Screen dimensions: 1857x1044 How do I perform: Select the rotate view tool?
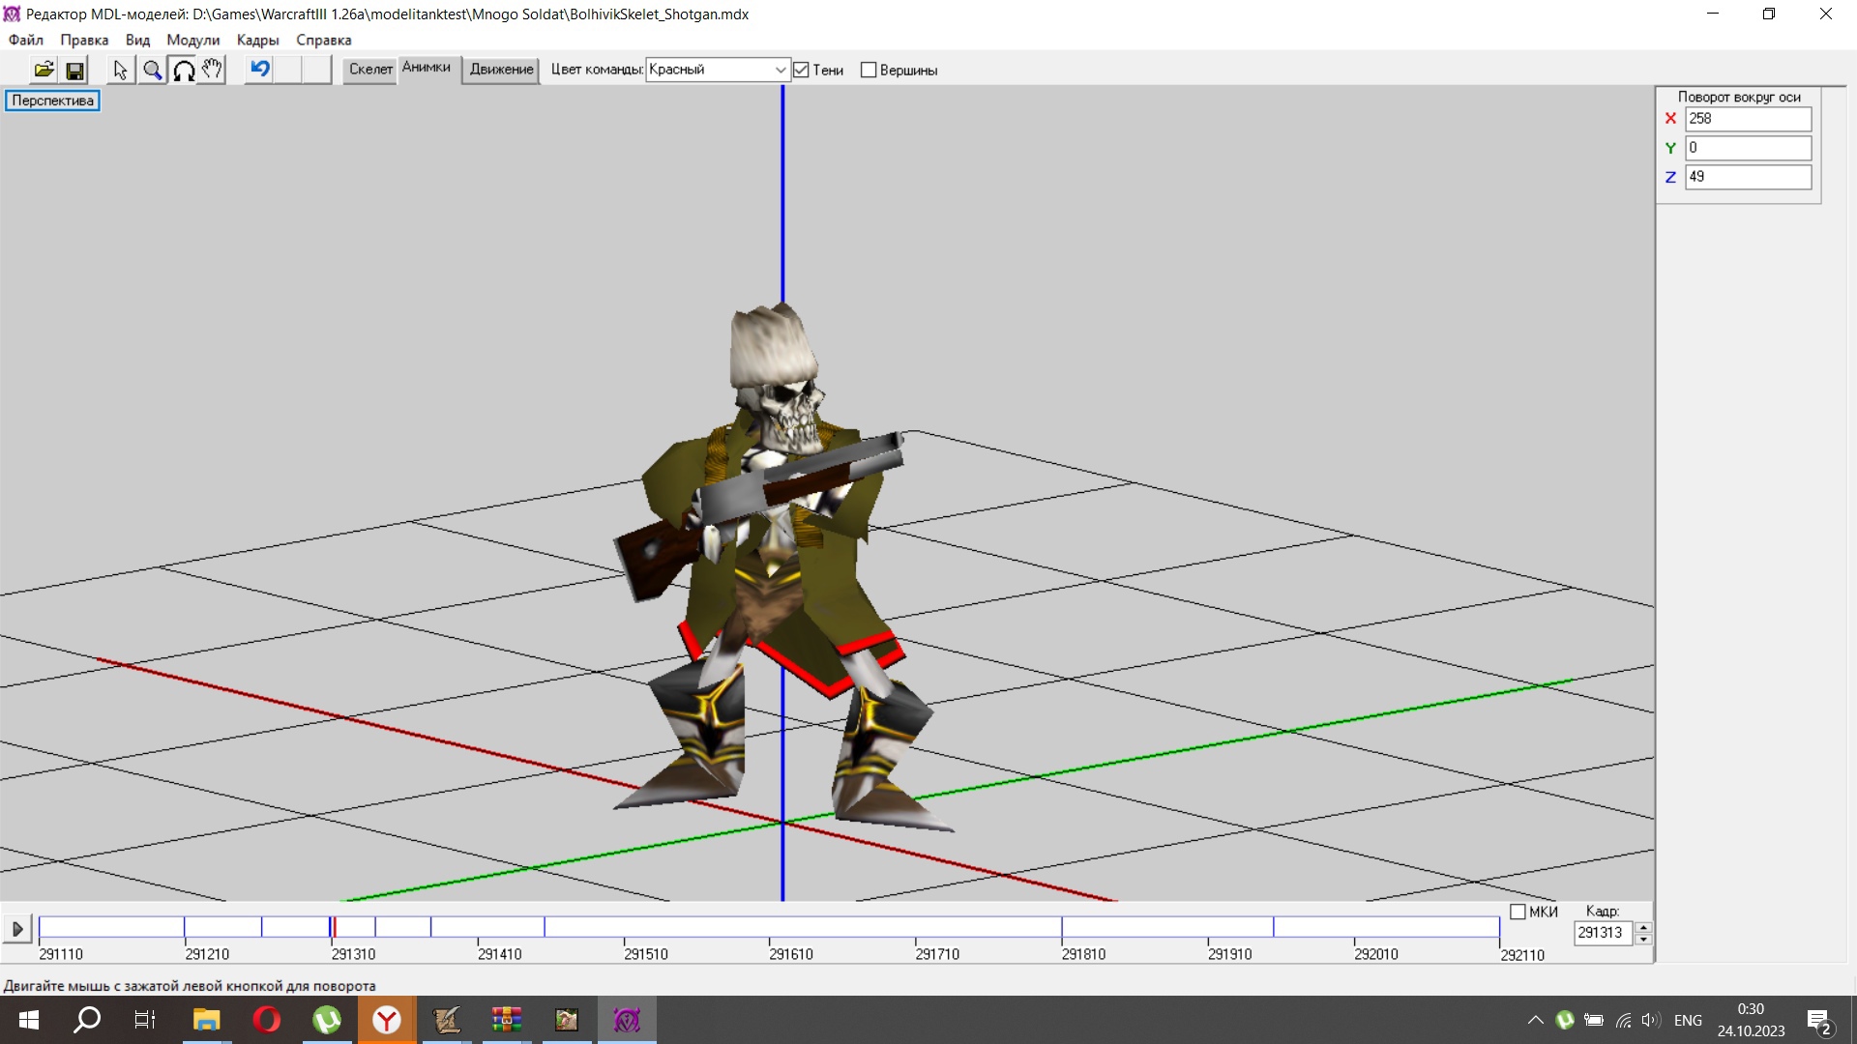click(183, 70)
